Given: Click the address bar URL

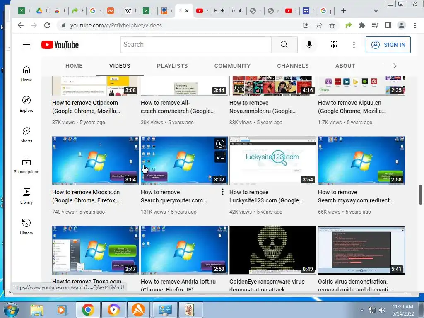Looking at the screenshot, I should pos(116,25).
